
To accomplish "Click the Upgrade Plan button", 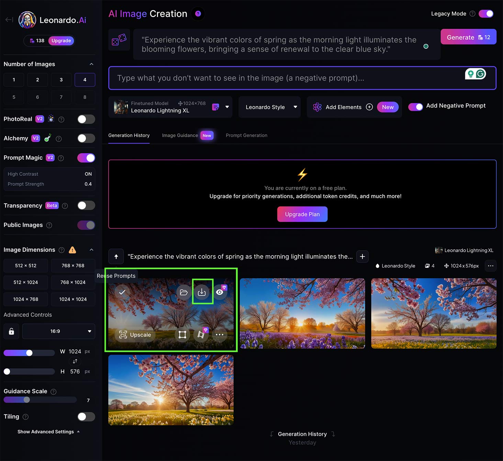I will click(302, 214).
